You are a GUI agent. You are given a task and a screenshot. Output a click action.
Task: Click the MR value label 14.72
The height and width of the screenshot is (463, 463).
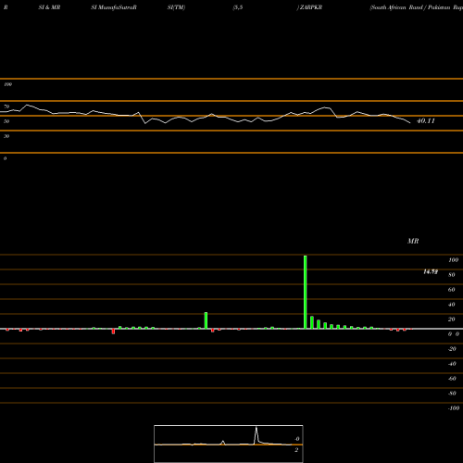[431, 271]
